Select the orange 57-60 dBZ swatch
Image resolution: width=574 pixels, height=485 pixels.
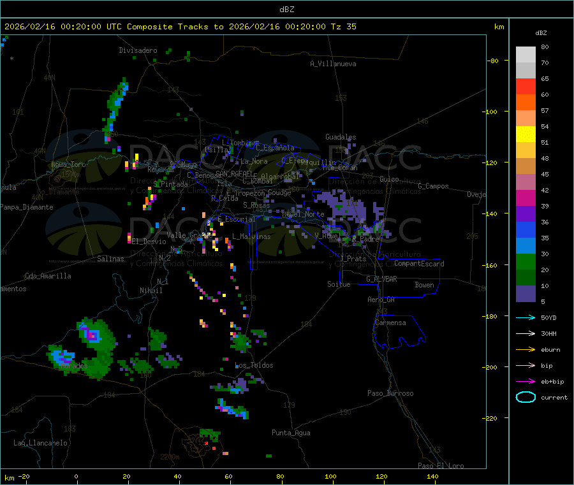tap(526, 103)
